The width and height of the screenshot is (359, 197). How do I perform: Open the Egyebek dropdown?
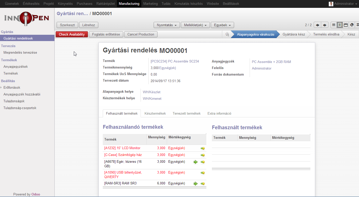222,25
